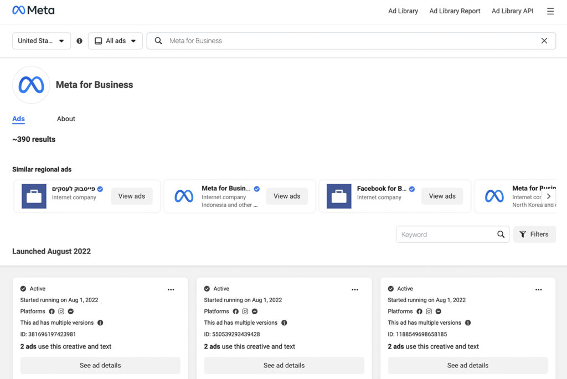Click multiple versions info icon, second ad
This screenshot has width=567, height=379.
pos(284,323)
